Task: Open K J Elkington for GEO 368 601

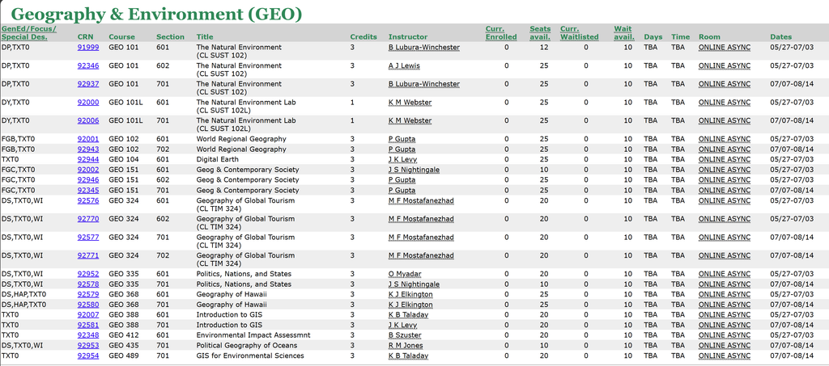Action: 410,294
